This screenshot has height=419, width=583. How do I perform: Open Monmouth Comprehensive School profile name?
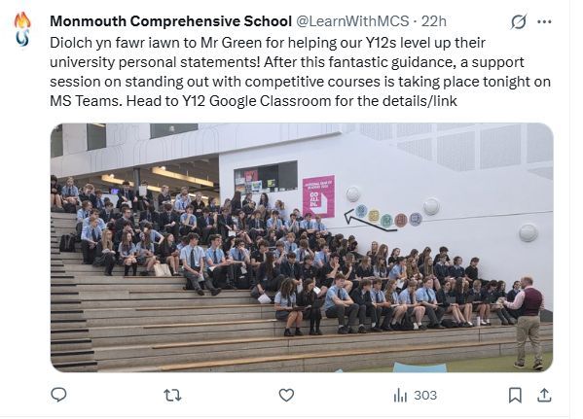coord(170,21)
